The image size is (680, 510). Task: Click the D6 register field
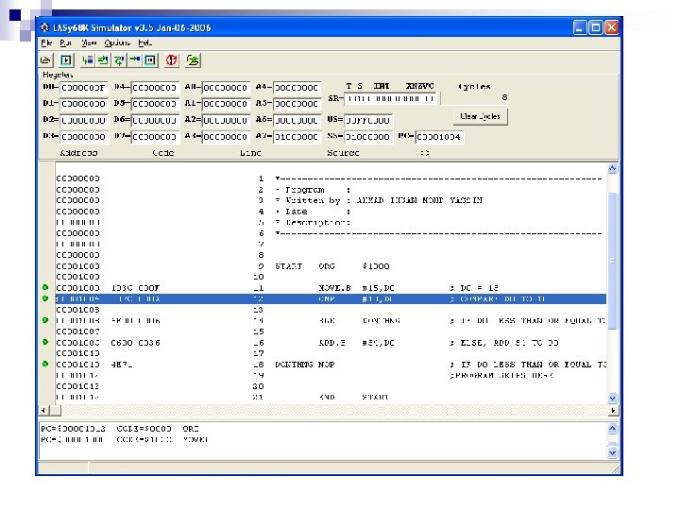coord(155,121)
